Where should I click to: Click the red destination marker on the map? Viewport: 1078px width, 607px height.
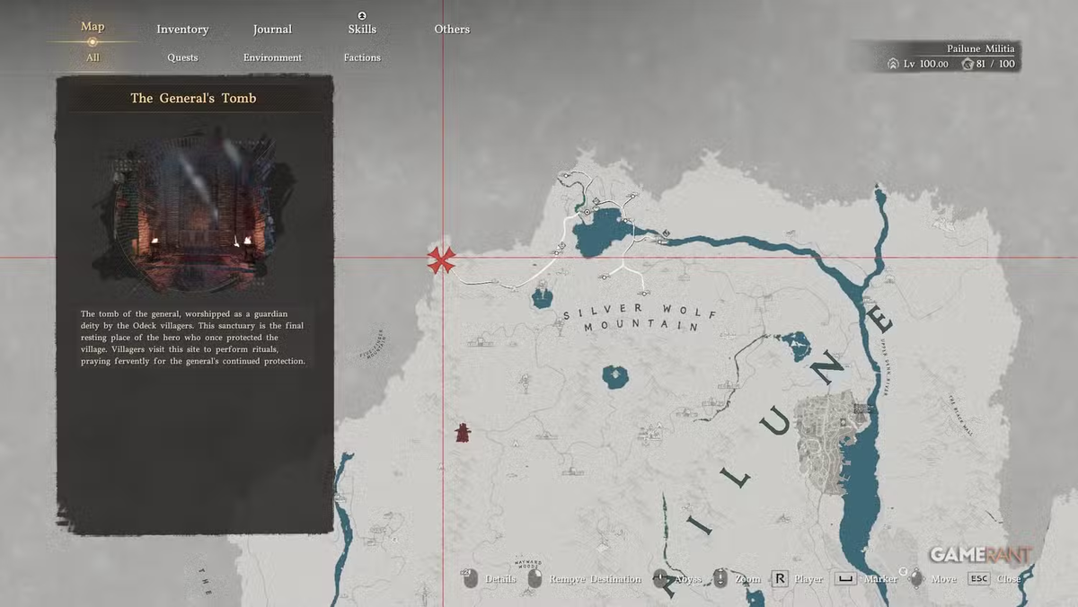(x=441, y=260)
